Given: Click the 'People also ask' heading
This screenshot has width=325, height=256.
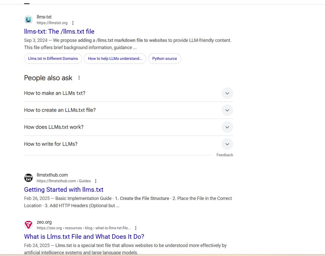Looking at the screenshot, I should [x=48, y=78].
